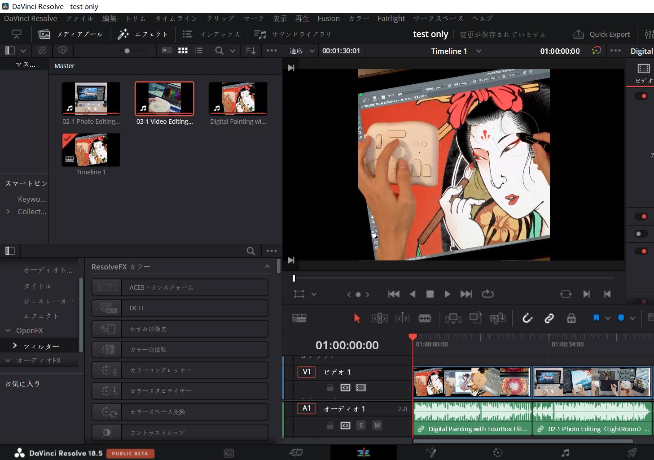Switch media pool to thumbnail grid view
This screenshot has width=654, height=460.
click(183, 51)
